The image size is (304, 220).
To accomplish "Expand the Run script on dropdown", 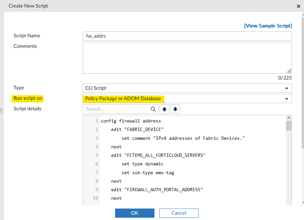I will (x=187, y=99).
